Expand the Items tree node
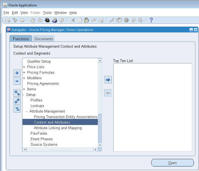 24,89
